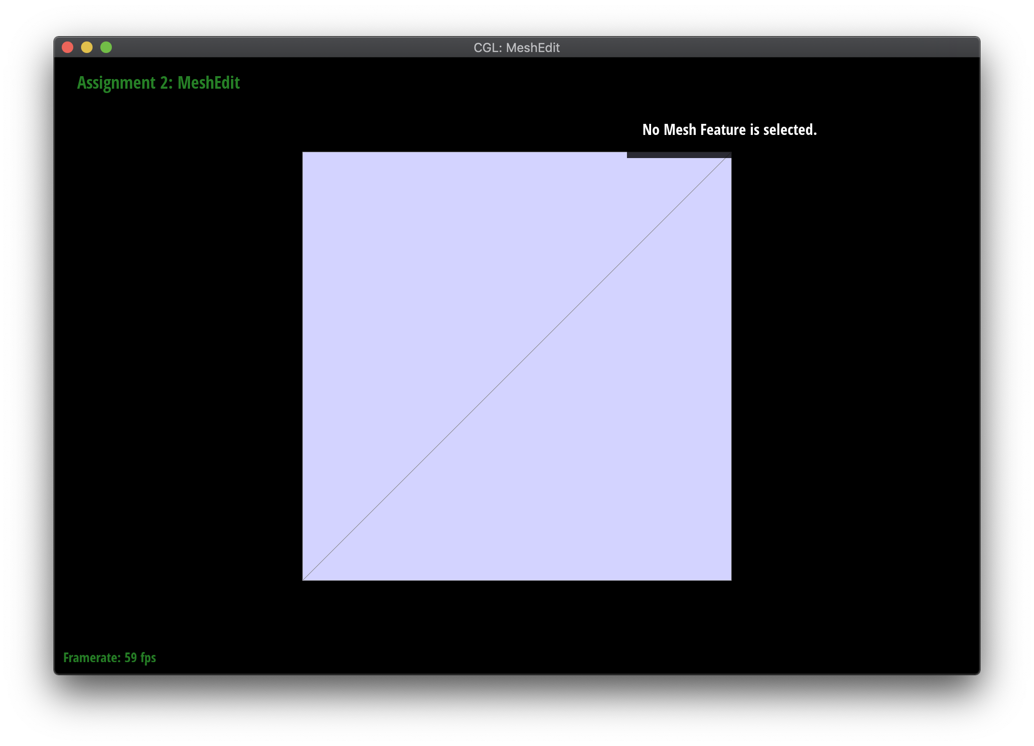Click 'No Mesh Feature is selected.' text
Viewport: 1034px width, 746px height.
[x=730, y=130]
